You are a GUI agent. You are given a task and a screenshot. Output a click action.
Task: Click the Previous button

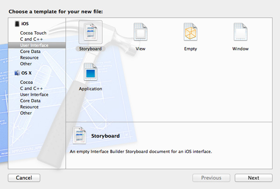[211, 178]
